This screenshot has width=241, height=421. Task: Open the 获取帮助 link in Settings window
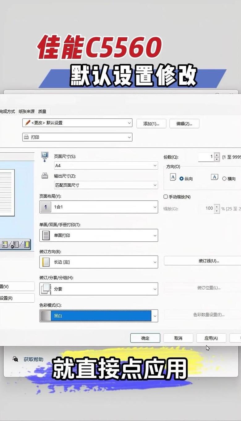pos(33,359)
